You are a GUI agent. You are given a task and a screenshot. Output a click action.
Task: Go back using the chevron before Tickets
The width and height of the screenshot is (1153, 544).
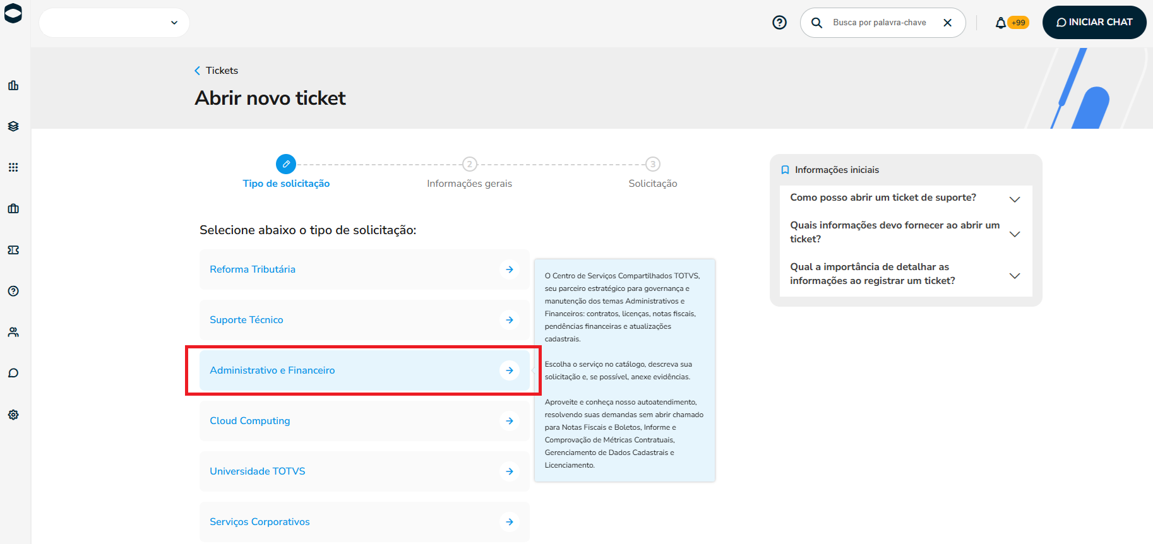(197, 71)
